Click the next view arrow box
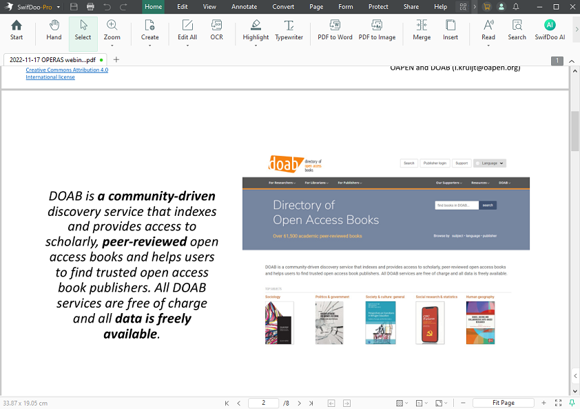This screenshot has height=409, width=580. point(346,403)
